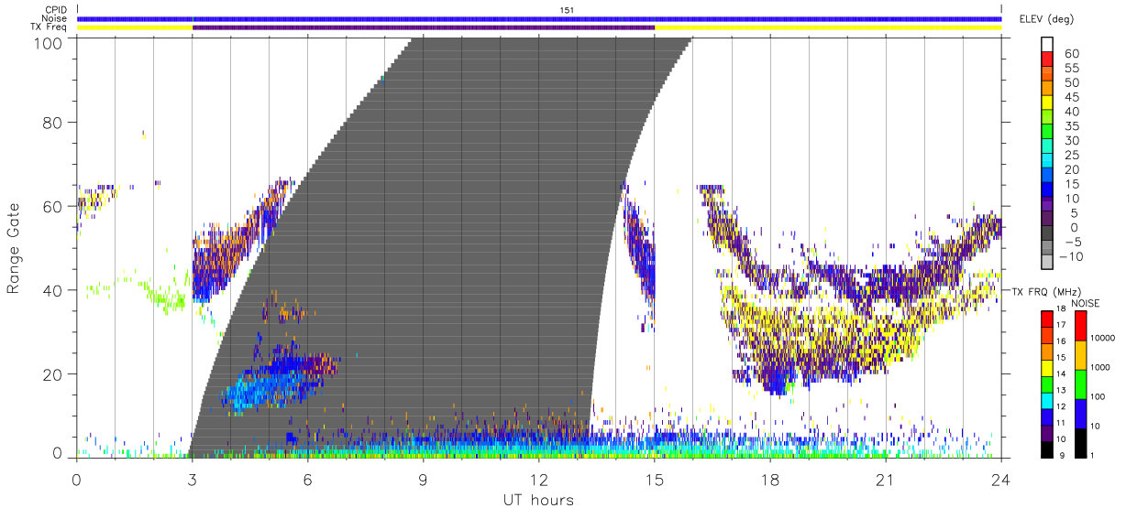Click the purple section of the TX Freq bar
1126x519 pixels.
point(424,27)
